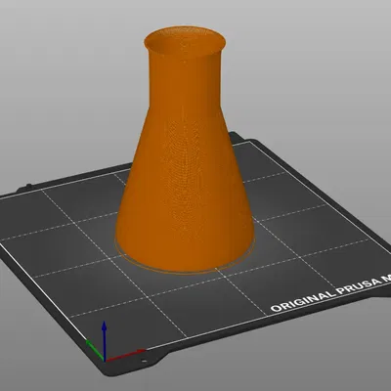This screenshot has width=391, height=391.
Task: Click the ORIGINAL PRUSA bed label text
Action: pos(330,293)
